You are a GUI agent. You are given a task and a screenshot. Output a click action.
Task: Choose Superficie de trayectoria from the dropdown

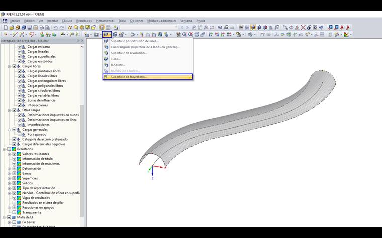point(148,77)
